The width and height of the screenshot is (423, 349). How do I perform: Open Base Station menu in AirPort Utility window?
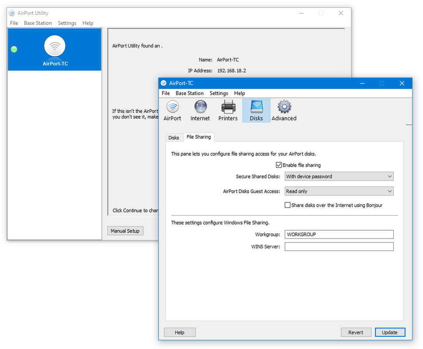coord(38,23)
